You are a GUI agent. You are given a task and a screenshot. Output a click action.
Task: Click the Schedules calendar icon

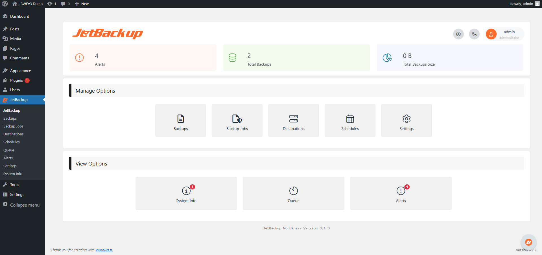(350, 119)
